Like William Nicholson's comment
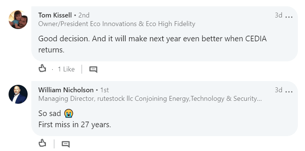Screen dimensions: 305x151 pos(42,144)
